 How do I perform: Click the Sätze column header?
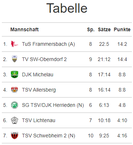point(104,29)
